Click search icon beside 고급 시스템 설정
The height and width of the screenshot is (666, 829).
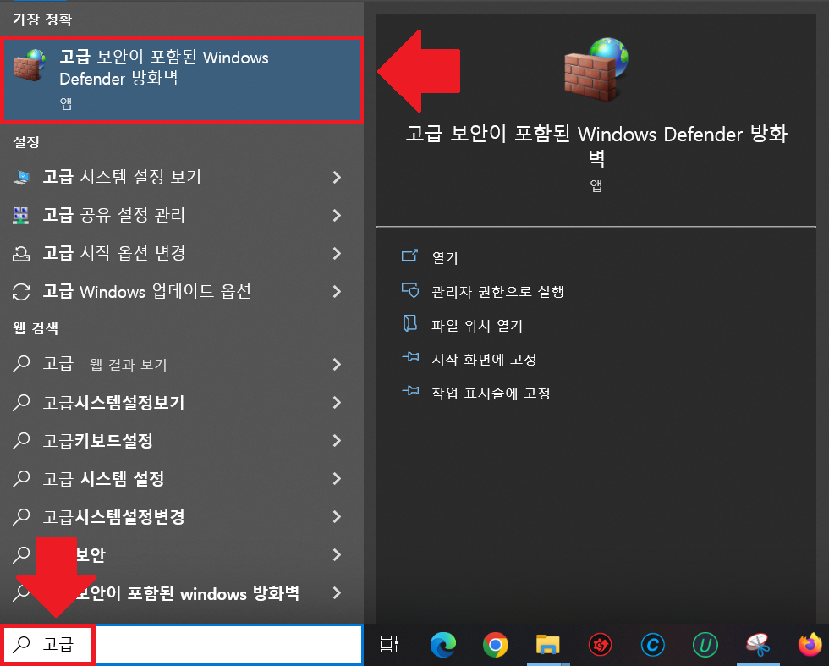coord(21,478)
